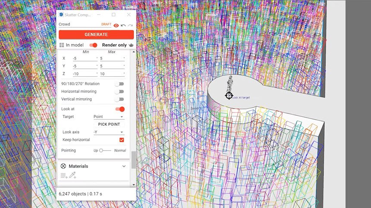Click the Z Min field showing -10

[x=85, y=74]
